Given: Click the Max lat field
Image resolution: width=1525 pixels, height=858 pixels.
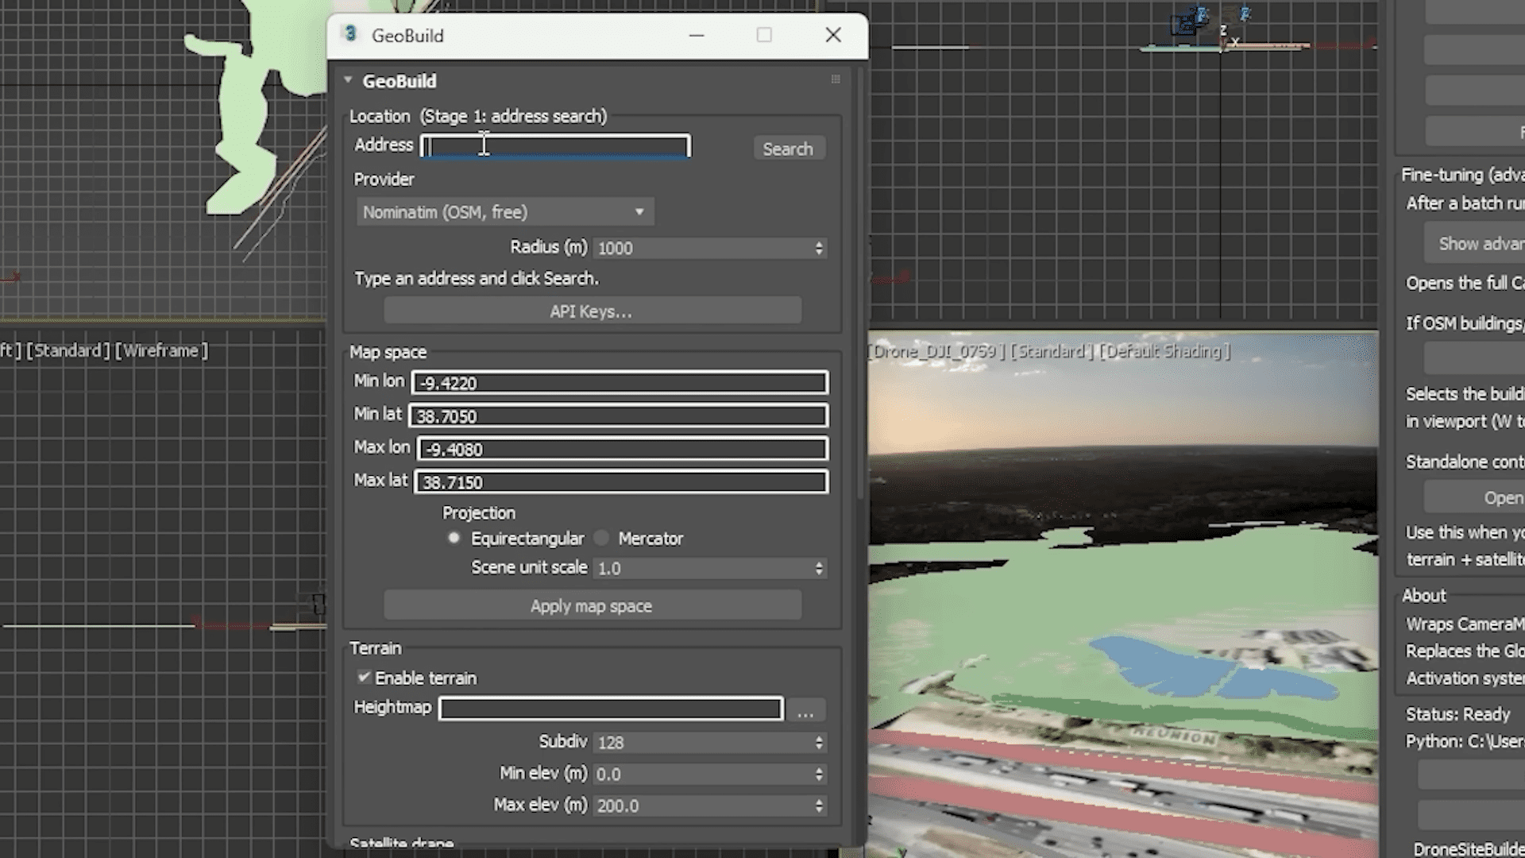Looking at the screenshot, I should click(x=621, y=482).
